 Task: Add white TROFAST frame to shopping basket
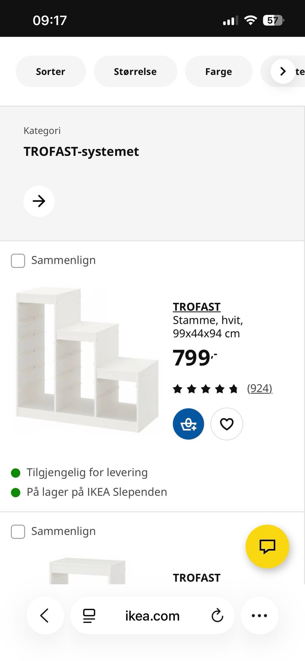[x=188, y=424]
